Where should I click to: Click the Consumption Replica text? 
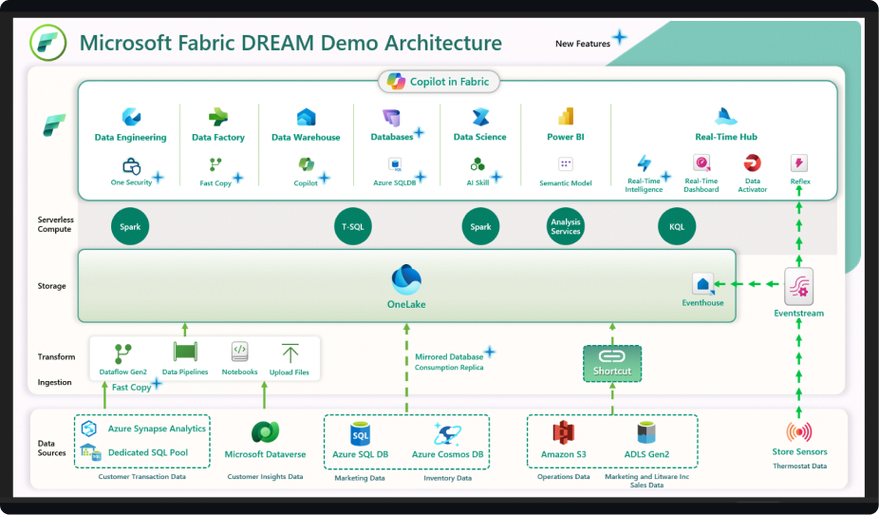[449, 368]
